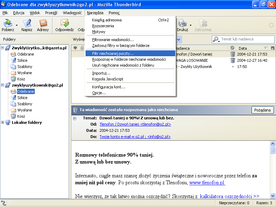Toggle junk status of 2004-12-21 17:53 message
276x207 pixels.
pos(233,54)
